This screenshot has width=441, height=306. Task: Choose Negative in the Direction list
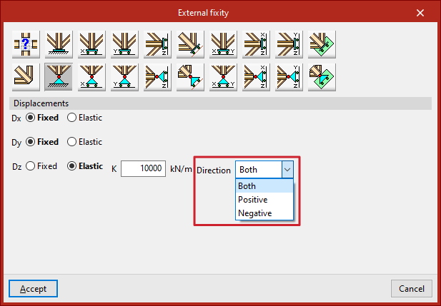point(264,213)
